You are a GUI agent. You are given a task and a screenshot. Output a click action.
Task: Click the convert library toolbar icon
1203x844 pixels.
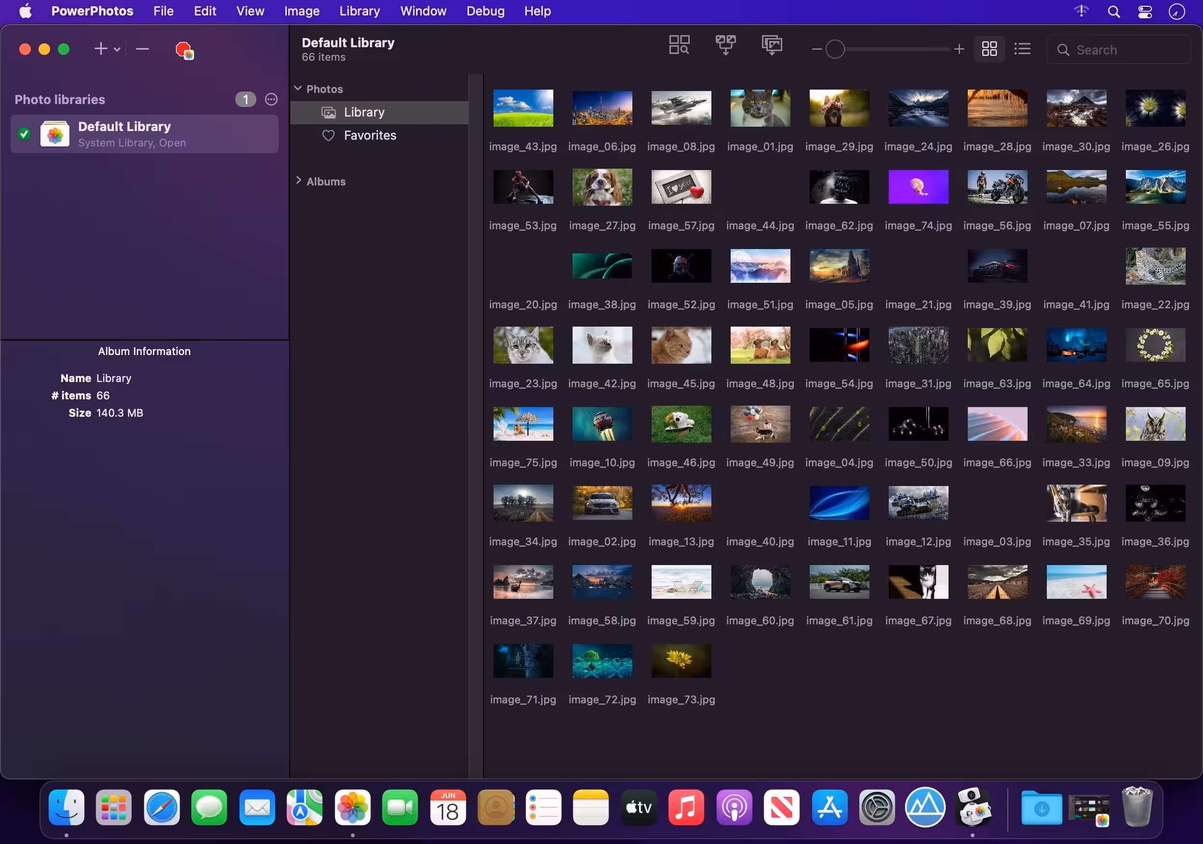(772, 46)
